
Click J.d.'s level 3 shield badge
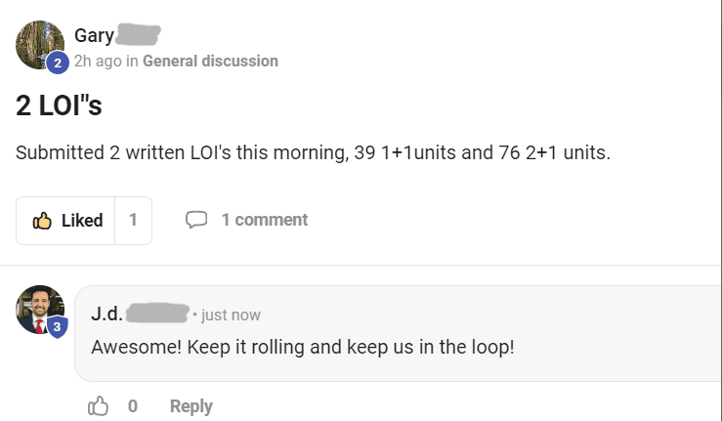tap(57, 326)
